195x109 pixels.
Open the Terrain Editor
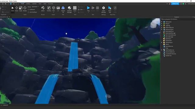(43, 9)
